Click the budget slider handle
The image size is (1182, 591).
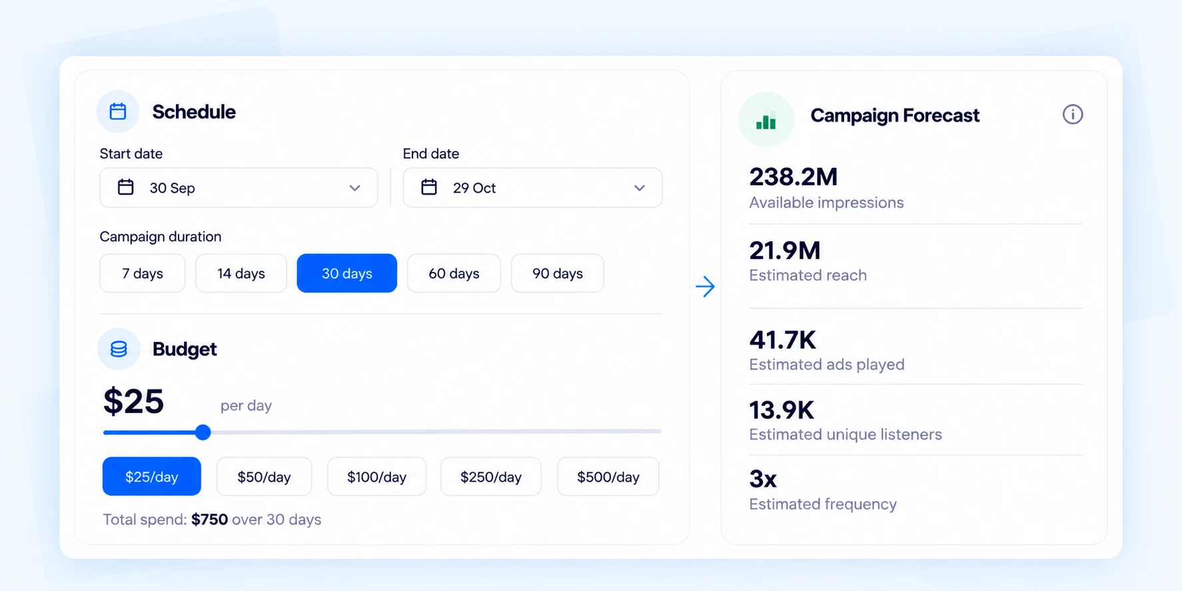(x=203, y=432)
